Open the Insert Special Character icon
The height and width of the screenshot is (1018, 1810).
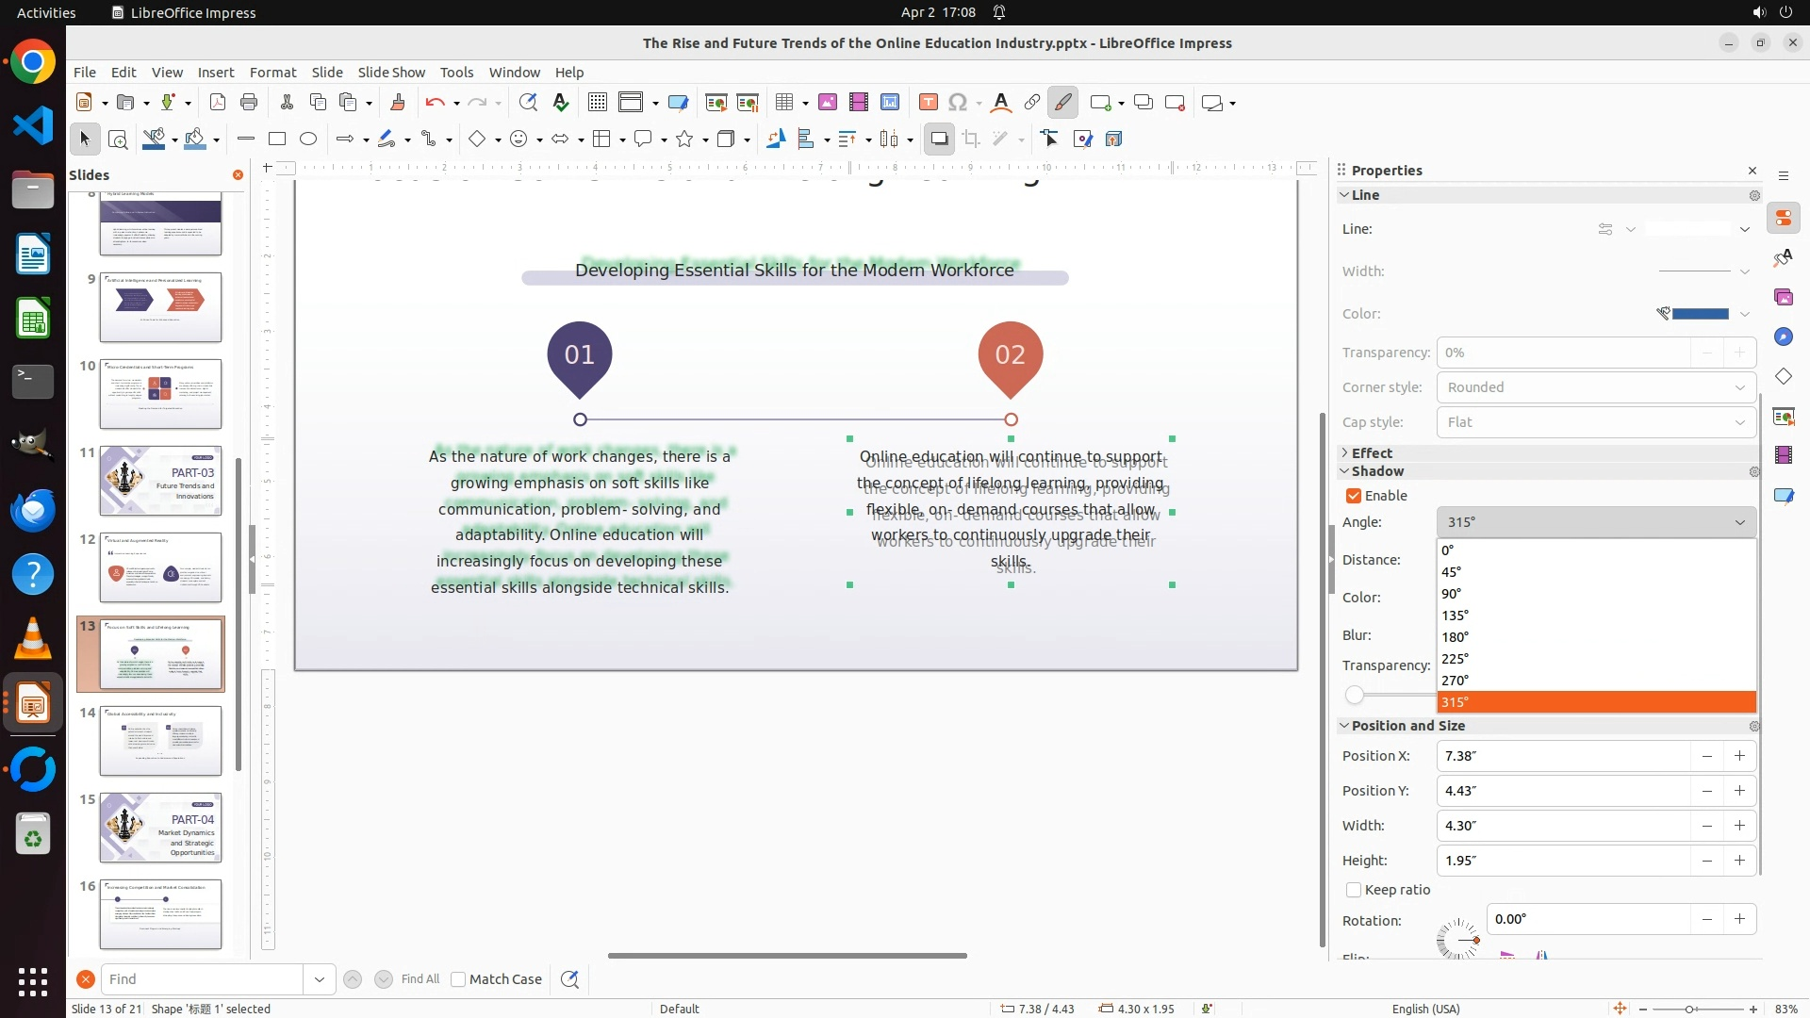tap(958, 103)
